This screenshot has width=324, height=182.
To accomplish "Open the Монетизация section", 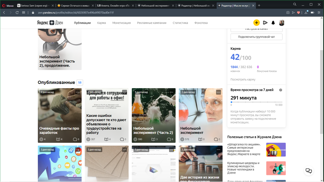I will click(x=122, y=23).
